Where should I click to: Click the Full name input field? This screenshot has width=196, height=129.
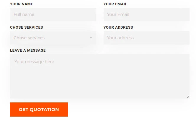53,14
